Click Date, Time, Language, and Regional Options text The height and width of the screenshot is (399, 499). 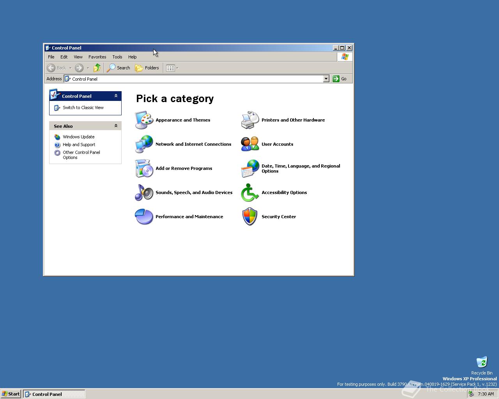(x=301, y=168)
